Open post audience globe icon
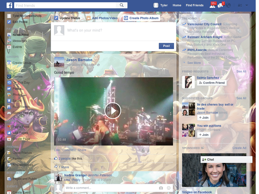This screenshot has height=194, width=259. tap(98, 65)
